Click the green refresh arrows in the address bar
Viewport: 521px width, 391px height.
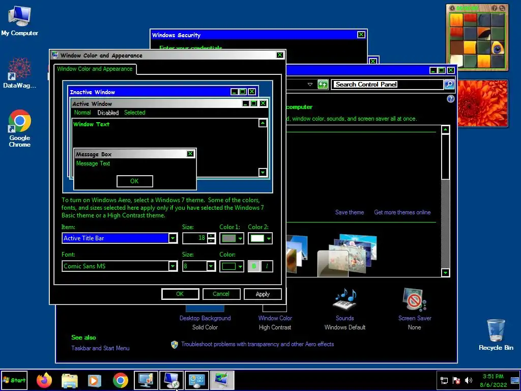pyautogui.click(x=323, y=85)
